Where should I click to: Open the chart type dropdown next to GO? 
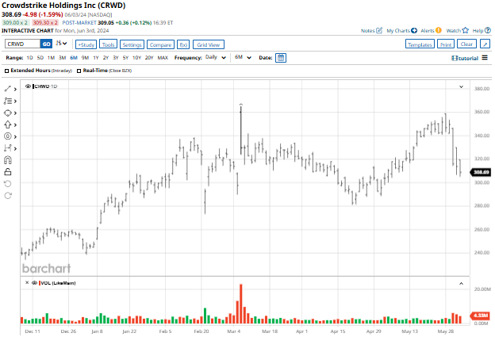(x=61, y=44)
